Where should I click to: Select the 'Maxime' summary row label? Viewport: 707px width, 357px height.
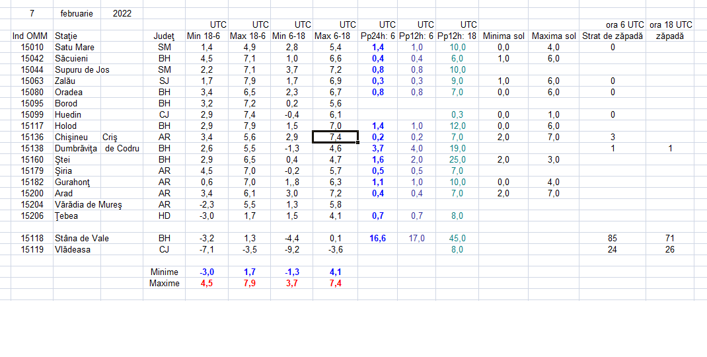point(164,284)
